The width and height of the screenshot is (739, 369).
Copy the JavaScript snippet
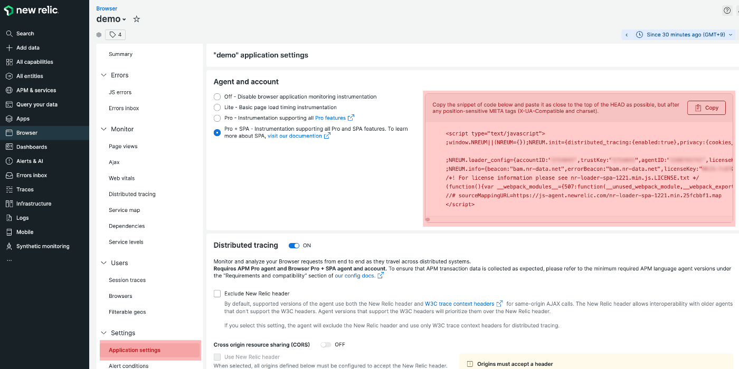(x=706, y=108)
